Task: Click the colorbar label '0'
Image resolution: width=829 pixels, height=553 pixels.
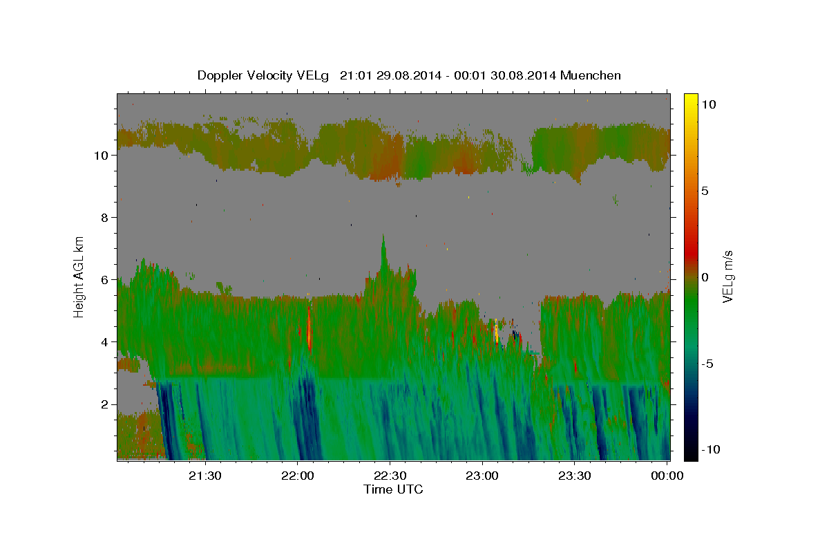Action: tap(705, 277)
